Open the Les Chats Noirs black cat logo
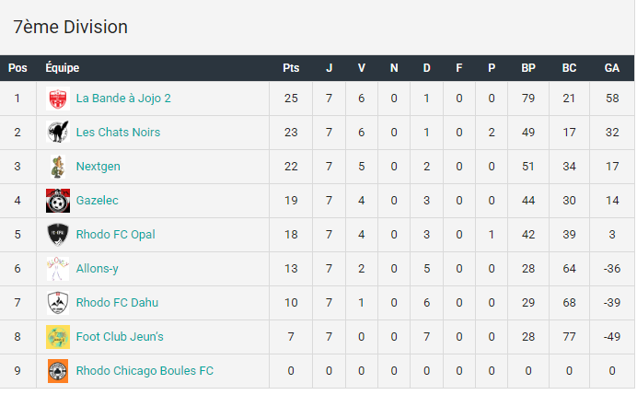637x395 pixels. pyautogui.click(x=58, y=132)
